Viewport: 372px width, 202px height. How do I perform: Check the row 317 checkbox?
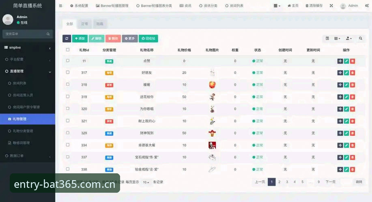[68, 72]
